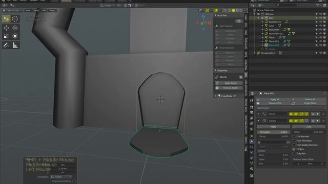Click Copy on the Solidify modifier
328x184 pixels.
[x=309, y=127]
